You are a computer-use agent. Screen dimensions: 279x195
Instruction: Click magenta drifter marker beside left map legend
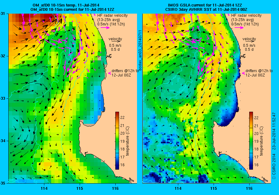[110, 73]
